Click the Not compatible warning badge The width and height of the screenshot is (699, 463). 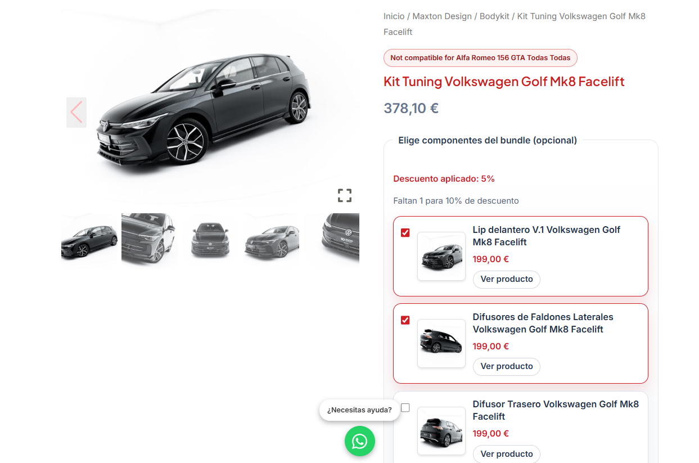[x=480, y=57]
